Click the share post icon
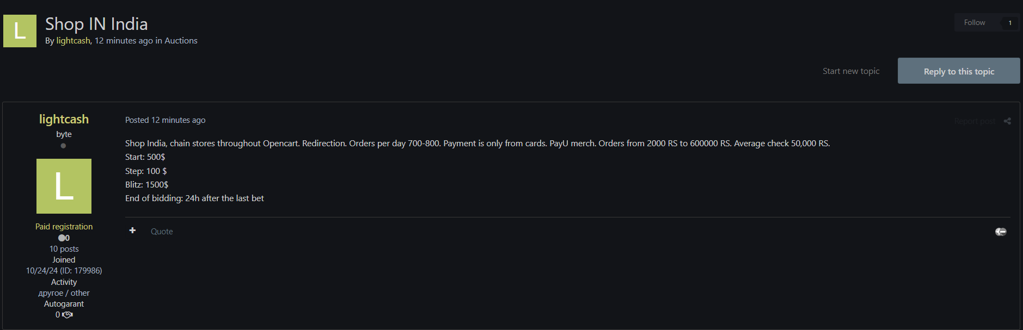Screen dimensions: 1023x330 point(1007,121)
